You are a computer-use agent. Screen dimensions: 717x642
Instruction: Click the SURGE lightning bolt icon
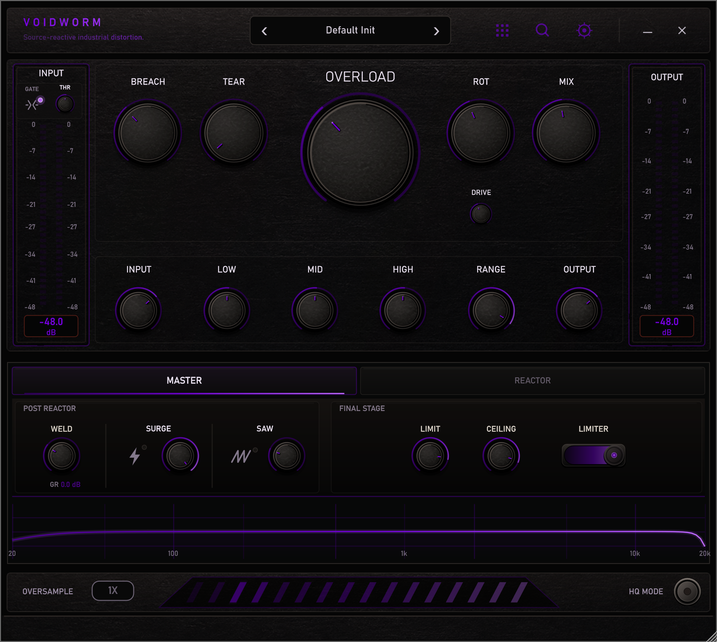(134, 456)
